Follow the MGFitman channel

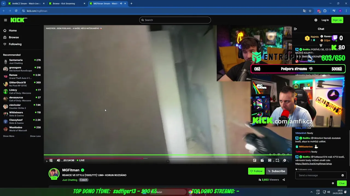256,171
